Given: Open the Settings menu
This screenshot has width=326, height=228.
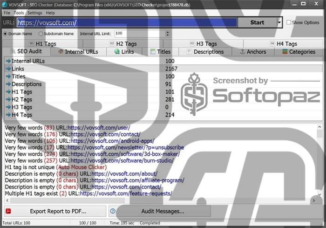Looking at the screenshot, I should pyautogui.click(x=35, y=13).
